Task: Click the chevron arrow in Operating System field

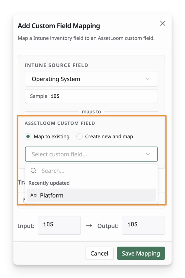Action: click(x=148, y=79)
